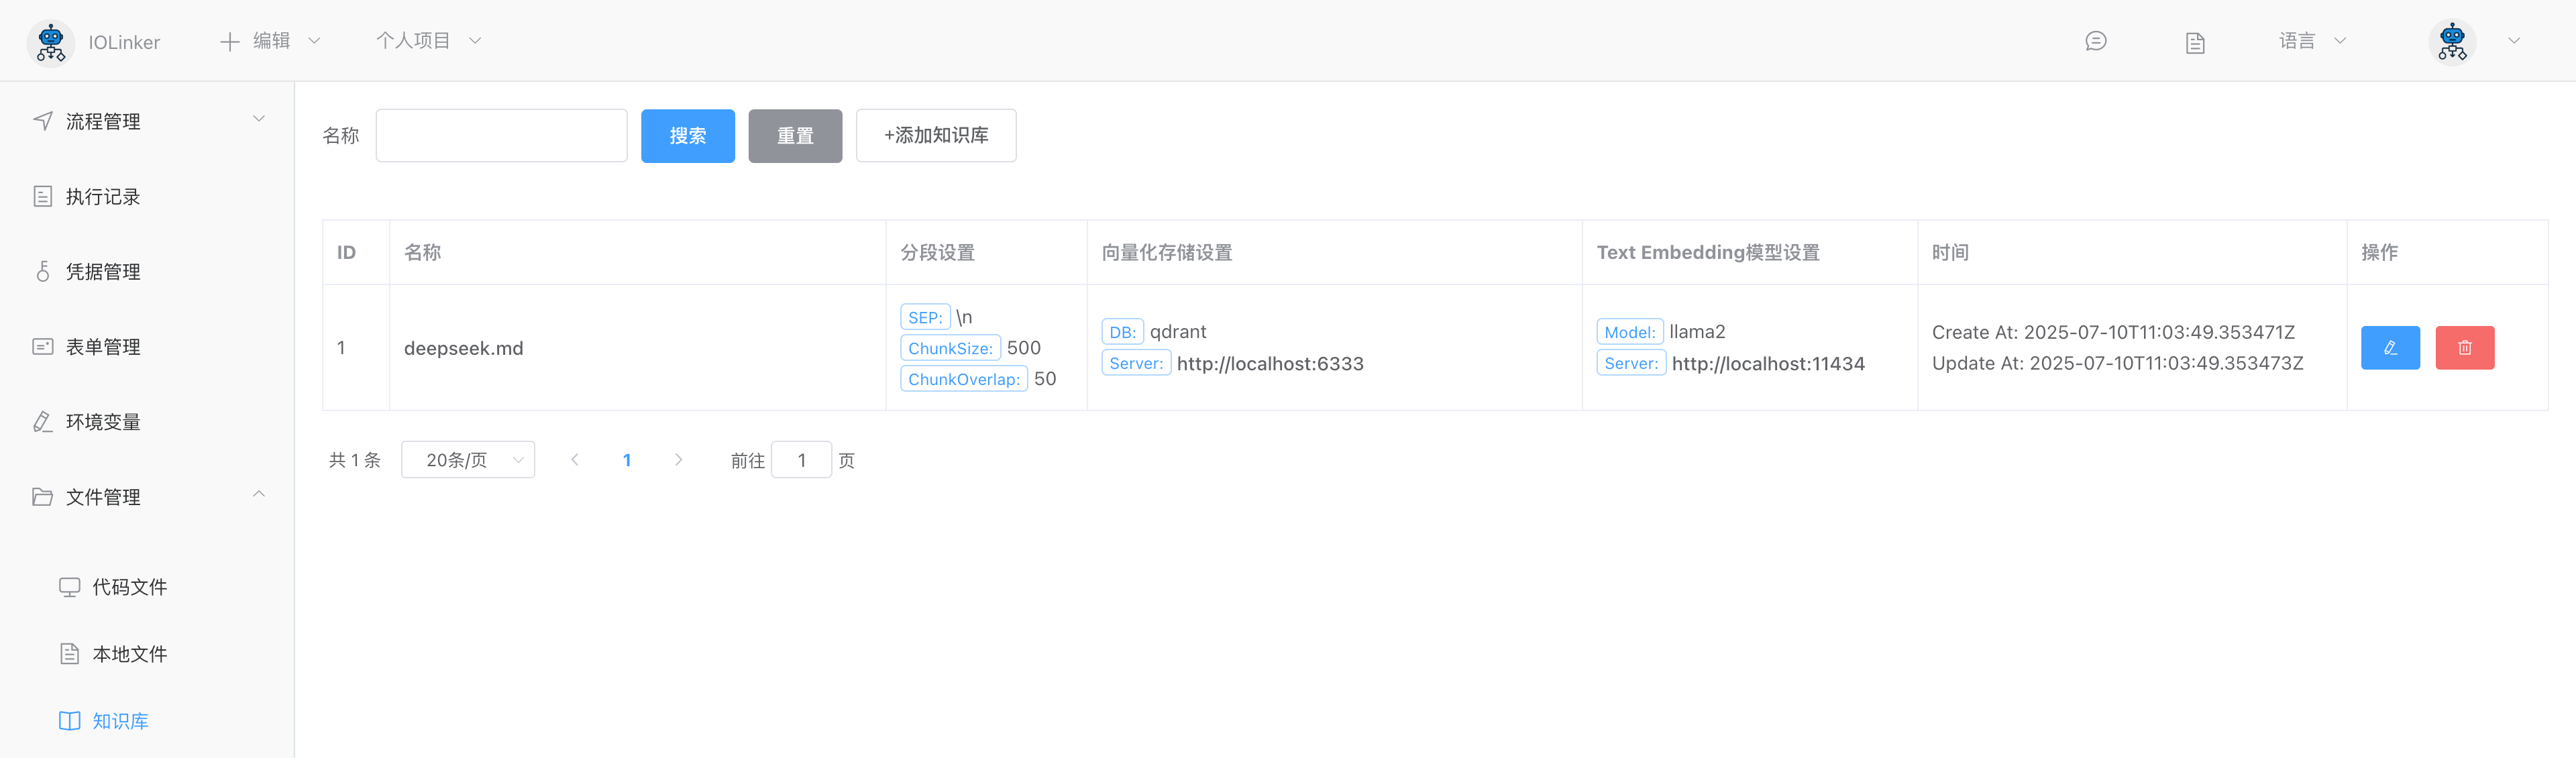Delete the deepseek.md knowledge base

tap(2464, 348)
